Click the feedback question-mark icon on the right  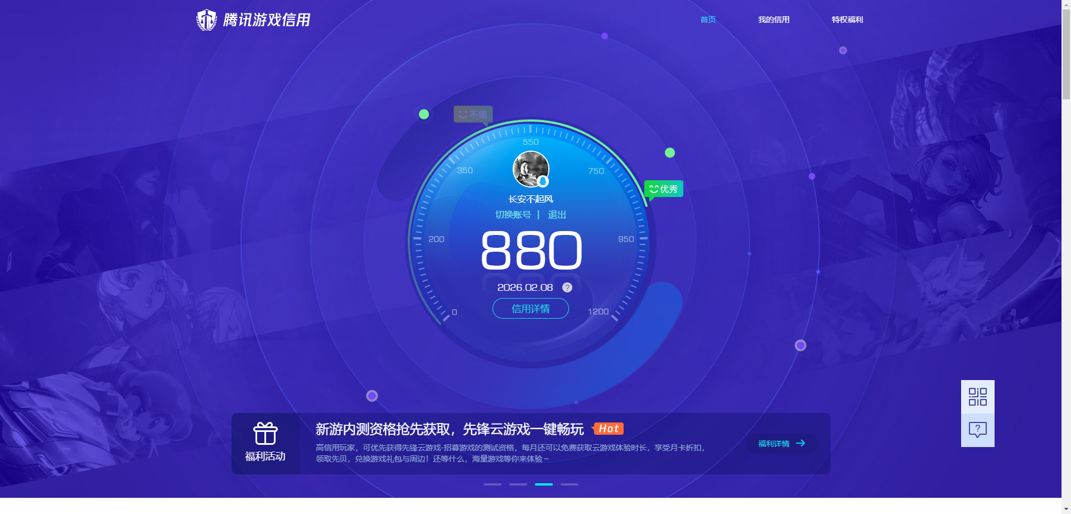[x=977, y=429]
